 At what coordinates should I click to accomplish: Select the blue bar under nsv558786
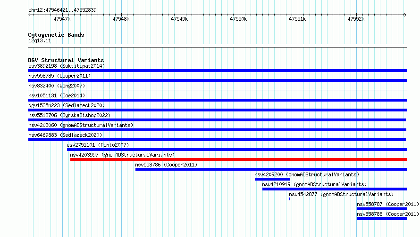[271, 169]
